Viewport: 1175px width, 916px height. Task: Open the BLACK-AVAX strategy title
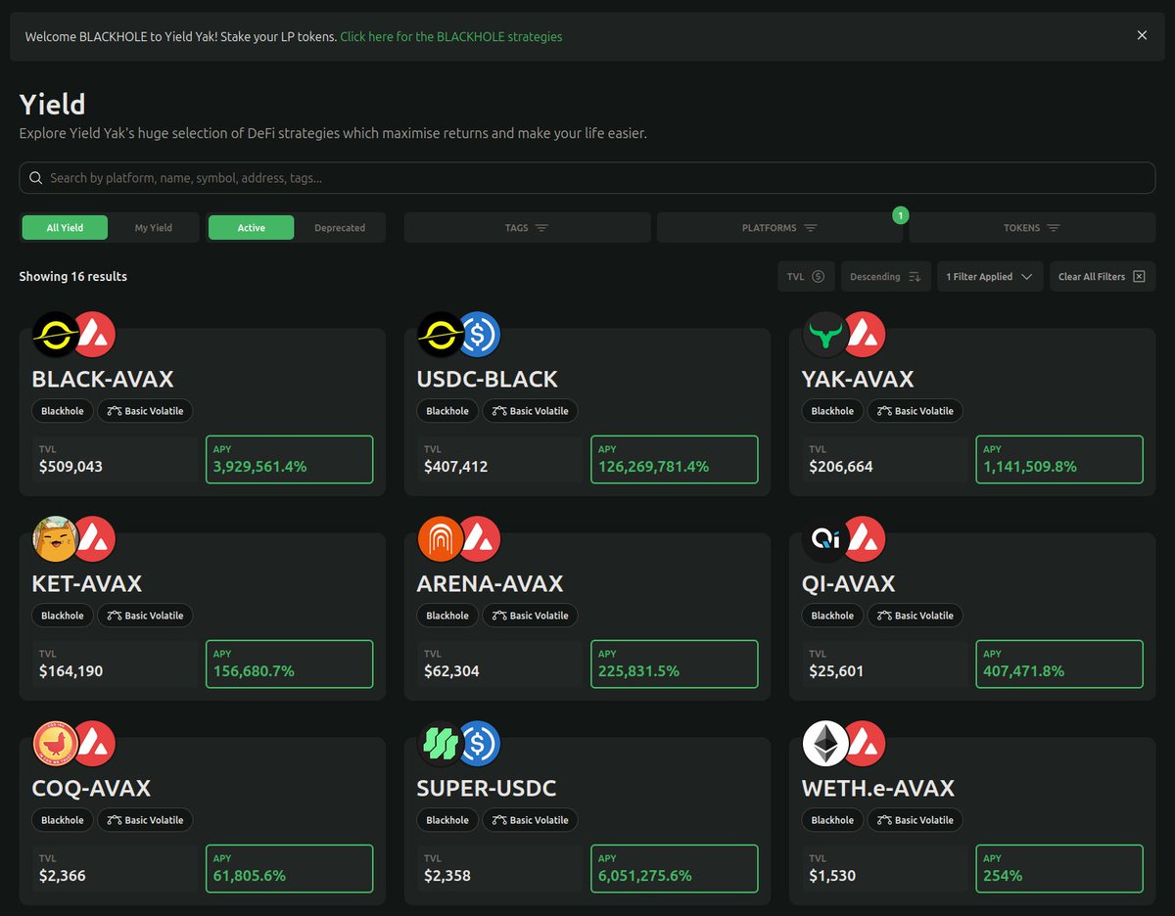(x=103, y=379)
